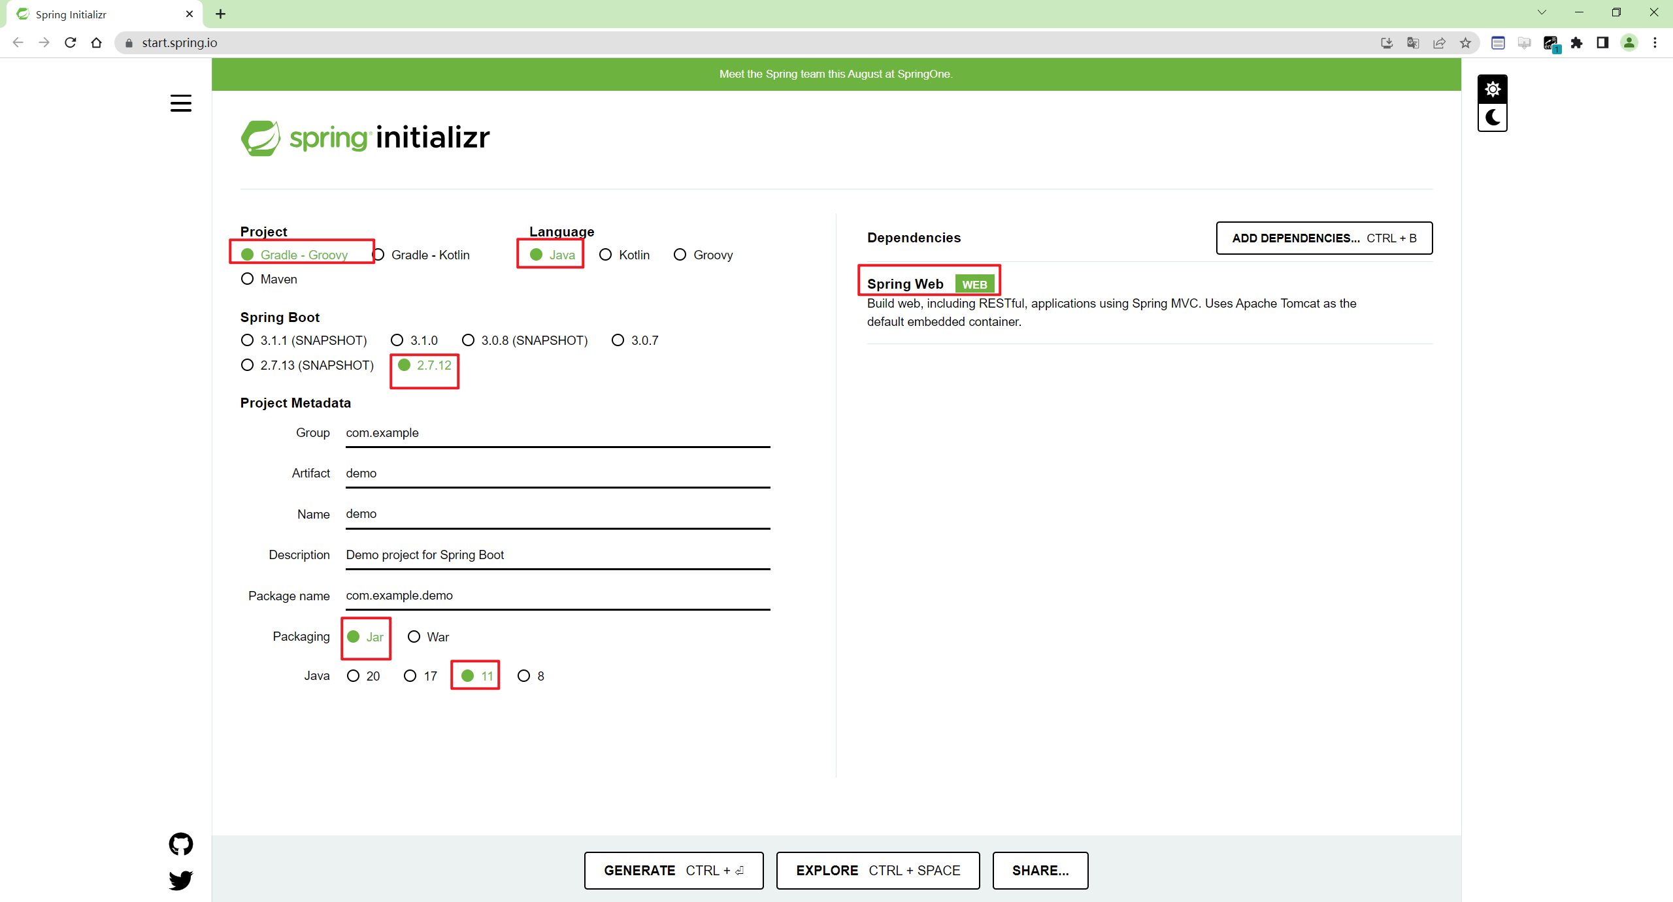Image resolution: width=1673 pixels, height=902 pixels.
Task: Click the SpringOne announcement banner
Action: (836, 74)
